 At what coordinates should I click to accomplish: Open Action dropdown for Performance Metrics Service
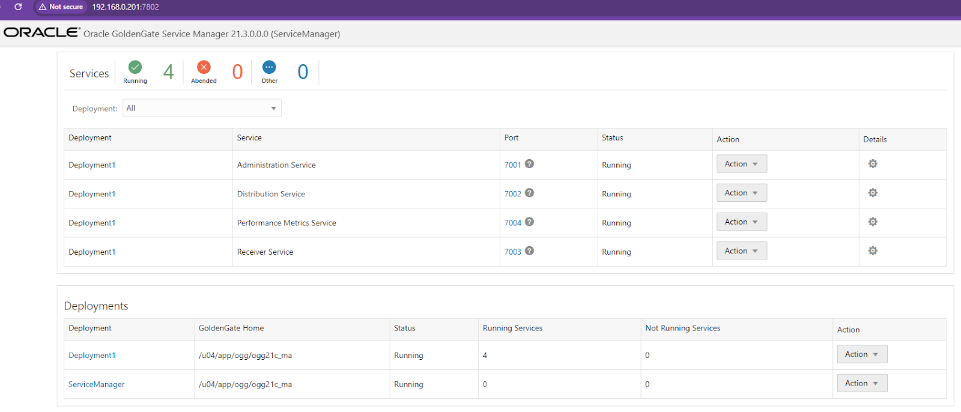click(x=742, y=222)
